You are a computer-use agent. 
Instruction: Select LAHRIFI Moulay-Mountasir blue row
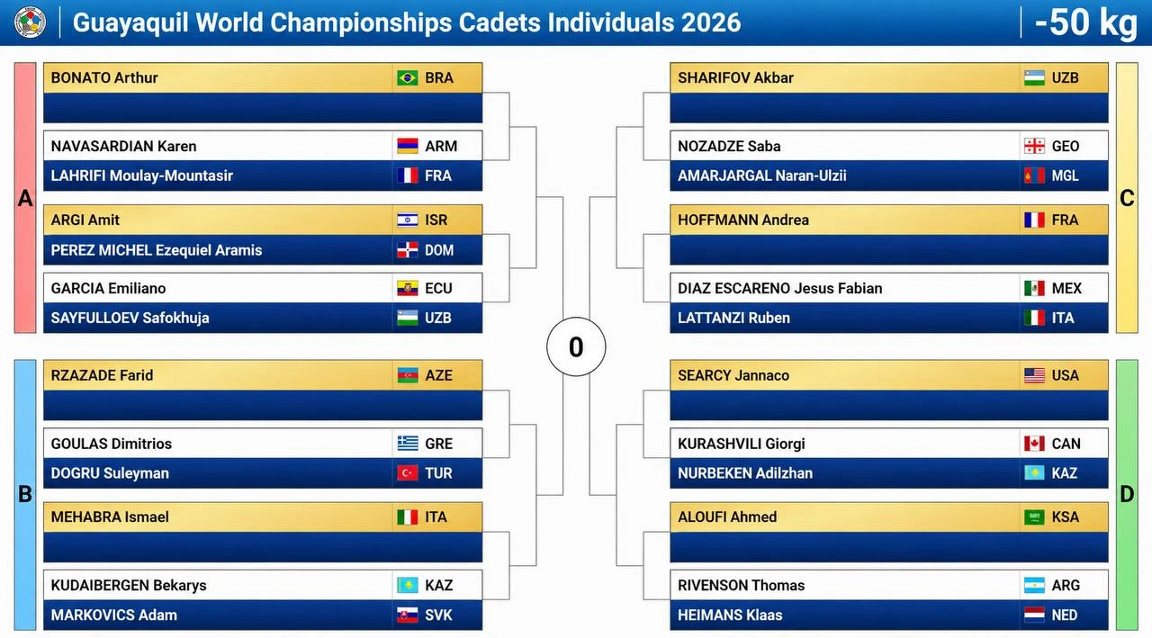point(263,175)
